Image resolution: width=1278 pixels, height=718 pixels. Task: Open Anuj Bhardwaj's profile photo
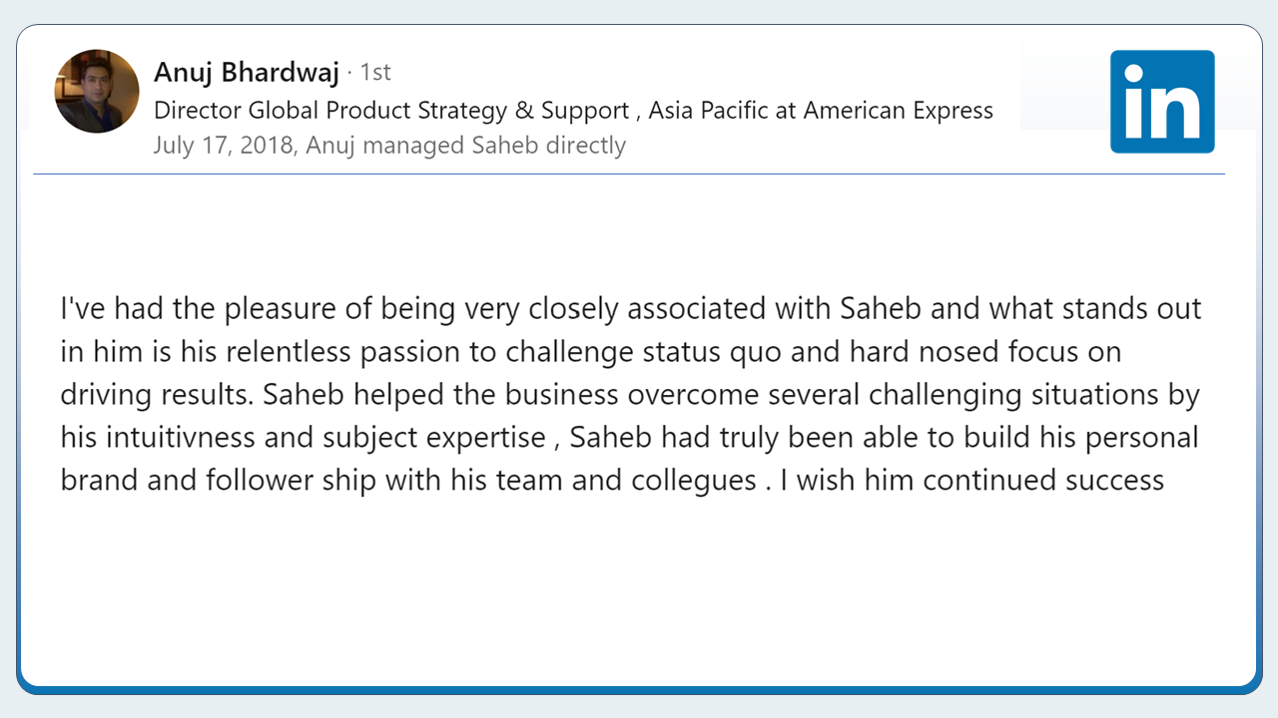[97, 92]
